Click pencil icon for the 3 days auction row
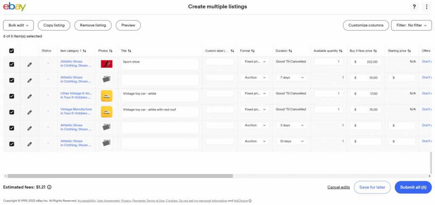Viewport: 435px width, 205px height. 29,128
